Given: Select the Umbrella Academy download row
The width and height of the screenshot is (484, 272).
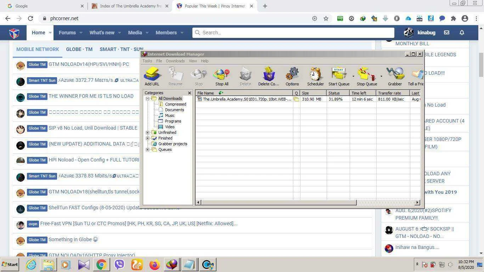Looking at the screenshot, I should (308, 99).
